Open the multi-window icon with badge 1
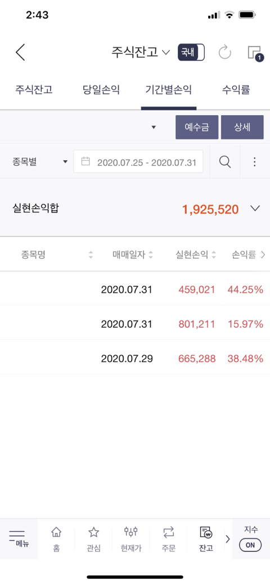The image size is (270, 584). coord(255,53)
